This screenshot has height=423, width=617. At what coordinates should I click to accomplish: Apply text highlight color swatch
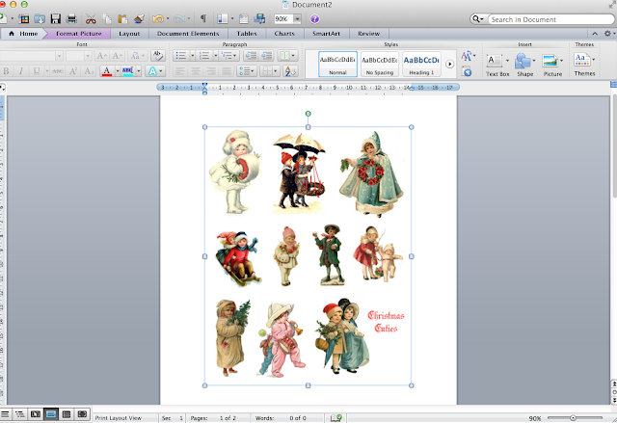coord(128,71)
